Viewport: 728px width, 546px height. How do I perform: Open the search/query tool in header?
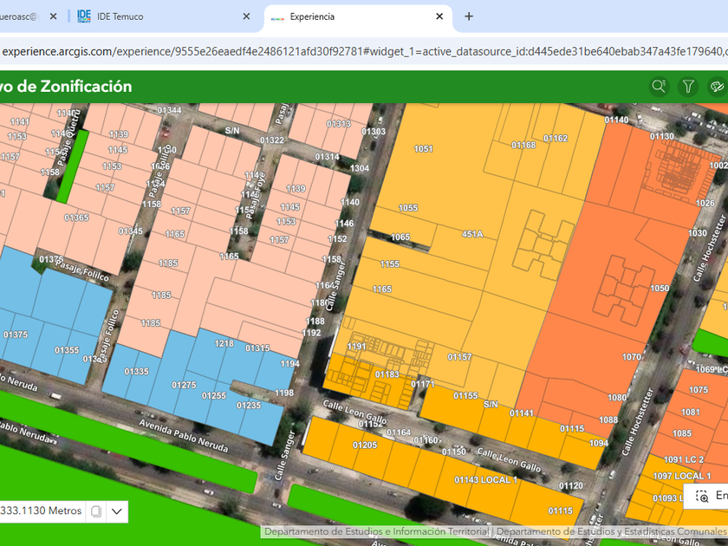[x=660, y=86]
